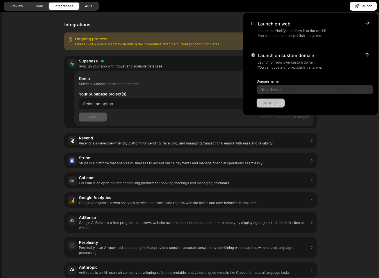The image size is (379, 278).
Task: Click the Next button under domain name
Action: (270, 103)
